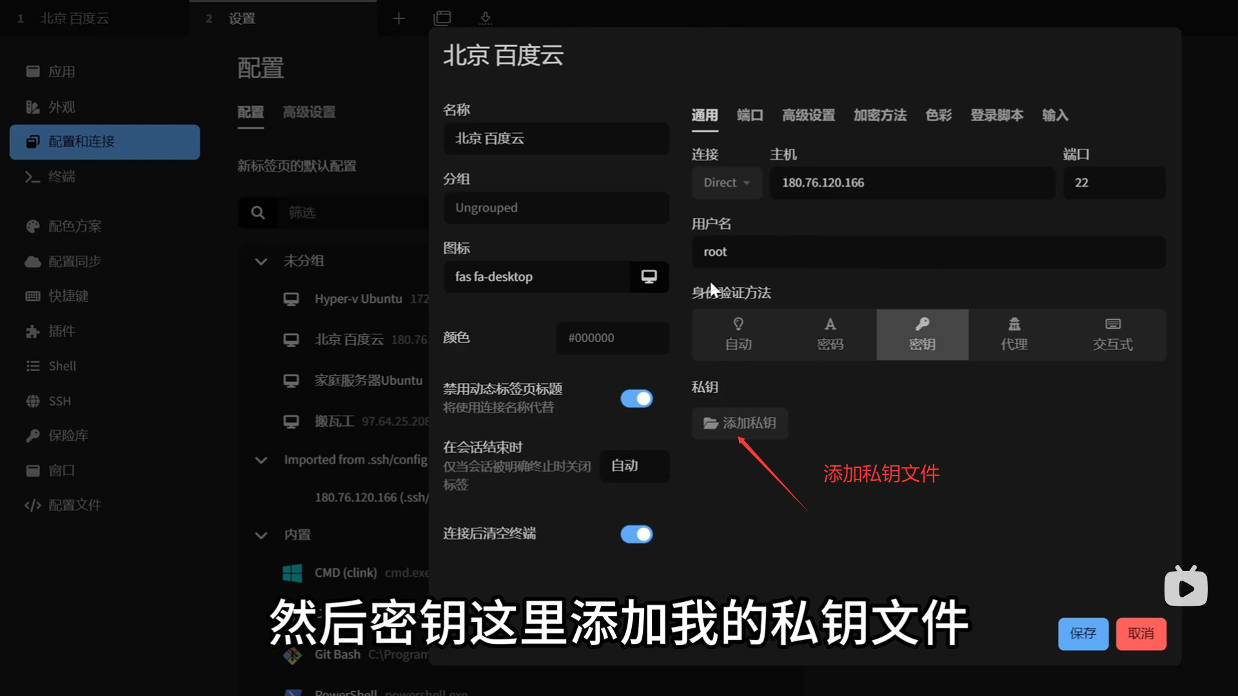Click the profile selector icon in tab bar
1238x696 pixels.
pos(442,18)
